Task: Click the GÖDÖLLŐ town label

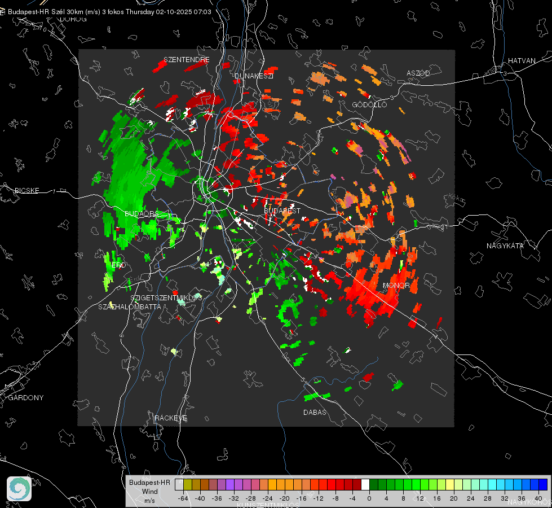Action: 369,104
